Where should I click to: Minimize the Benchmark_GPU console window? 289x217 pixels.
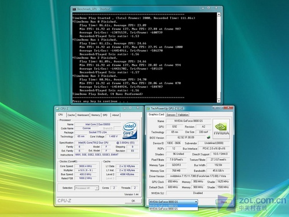203,8
